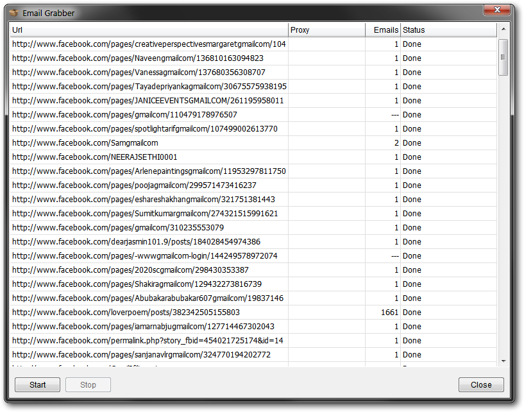Select the Abubakarabubakar607gmailcom URL row
The width and height of the screenshot is (524, 412).
click(253, 298)
